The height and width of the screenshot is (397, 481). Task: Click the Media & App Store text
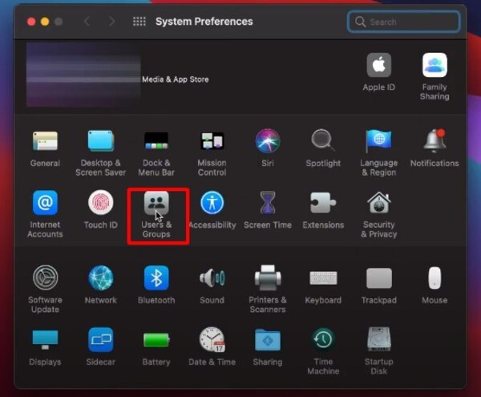(175, 79)
